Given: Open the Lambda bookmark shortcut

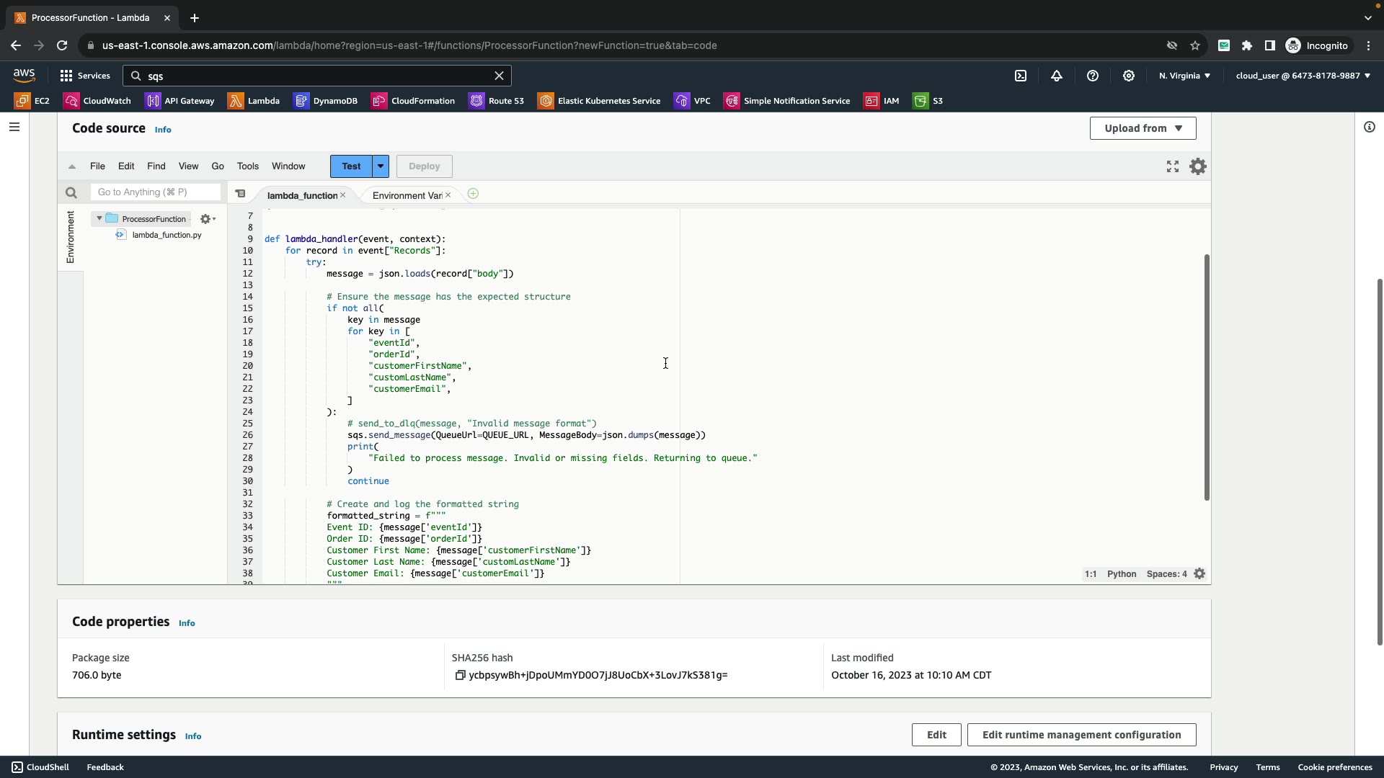Looking at the screenshot, I should coord(254,101).
